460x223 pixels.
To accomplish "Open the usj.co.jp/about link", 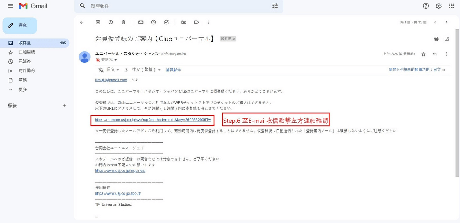I will point(118,193).
